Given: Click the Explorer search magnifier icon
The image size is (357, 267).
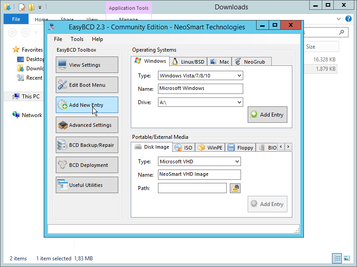Looking at the screenshot, I should click(x=341, y=32).
